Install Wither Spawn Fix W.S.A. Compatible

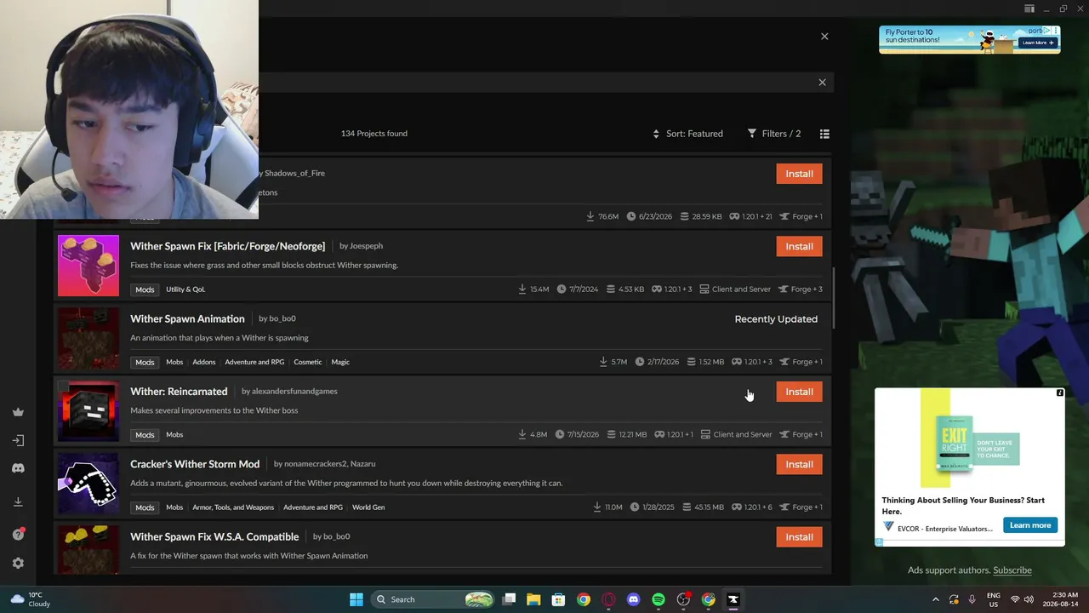click(799, 537)
